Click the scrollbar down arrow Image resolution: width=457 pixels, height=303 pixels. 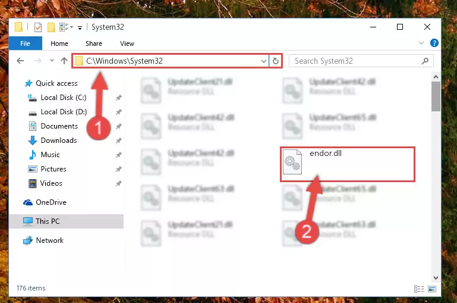436,277
